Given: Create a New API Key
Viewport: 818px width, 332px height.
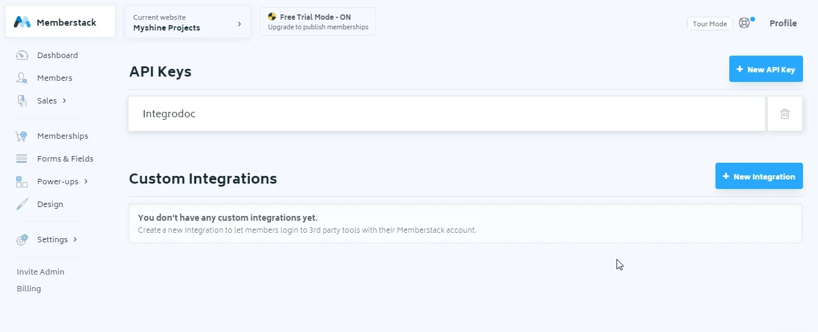Looking at the screenshot, I should click(x=766, y=69).
